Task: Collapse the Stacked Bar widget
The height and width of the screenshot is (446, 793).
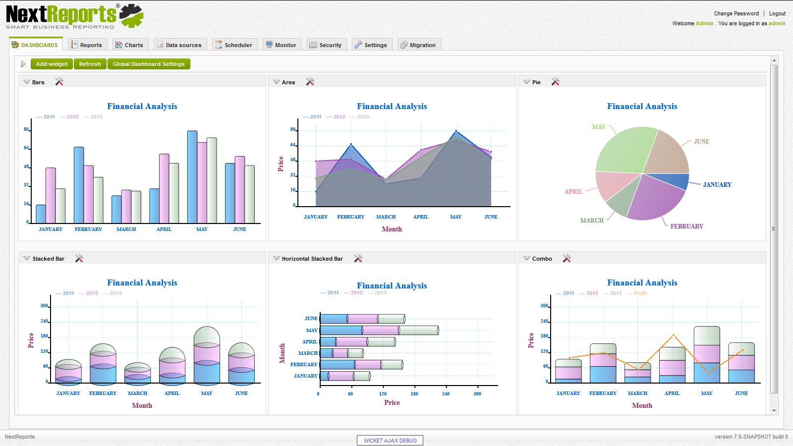Action: click(27, 258)
